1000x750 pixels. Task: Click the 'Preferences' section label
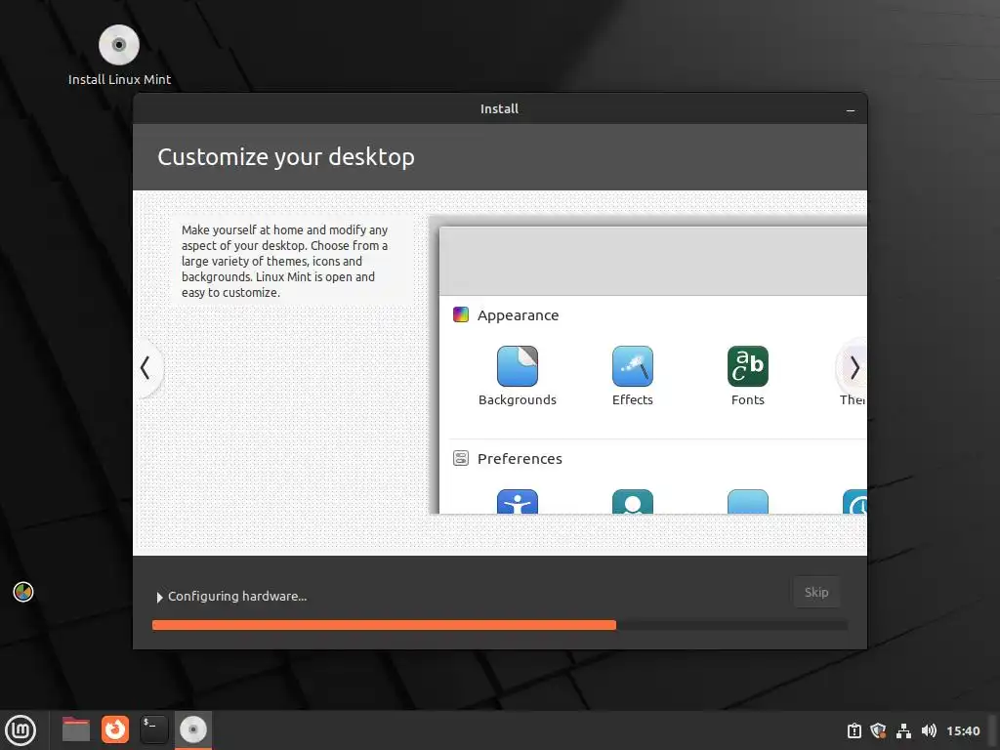coord(520,459)
